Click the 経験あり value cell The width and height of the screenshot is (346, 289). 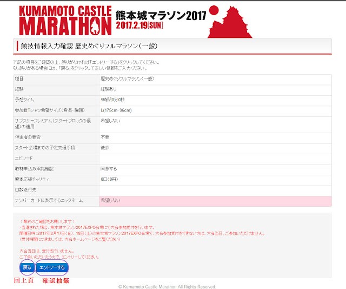(x=215, y=89)
